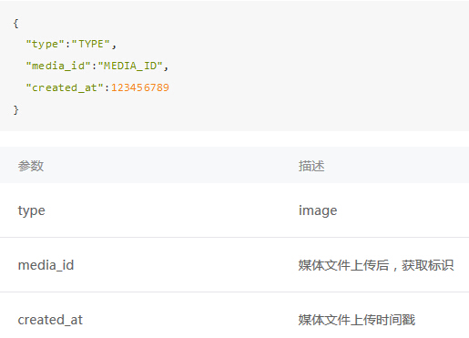Click the "created_at" key in code
Image resolution: width=469 pixels, height=338 pixels.
(x=65, y=87)
